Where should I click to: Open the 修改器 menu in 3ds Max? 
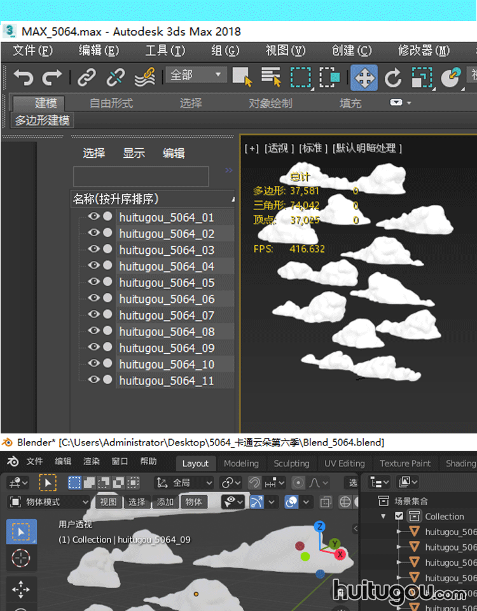424,50
